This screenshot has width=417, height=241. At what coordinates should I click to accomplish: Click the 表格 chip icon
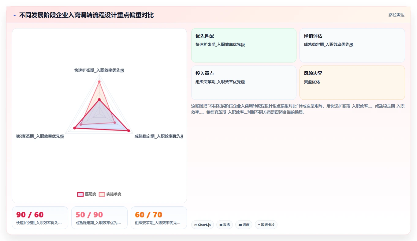click(221, 225)
